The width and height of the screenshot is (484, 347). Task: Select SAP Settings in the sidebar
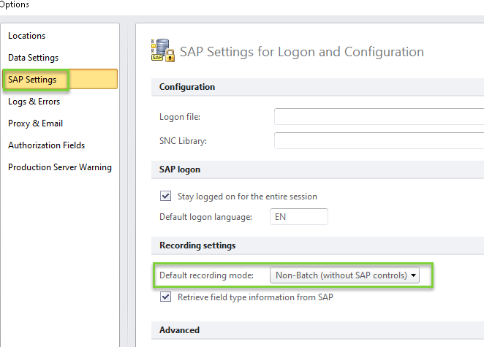point(32,80)
